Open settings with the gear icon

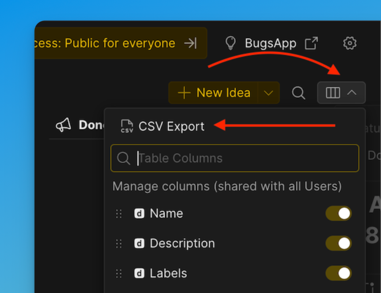tap(350, 43)
